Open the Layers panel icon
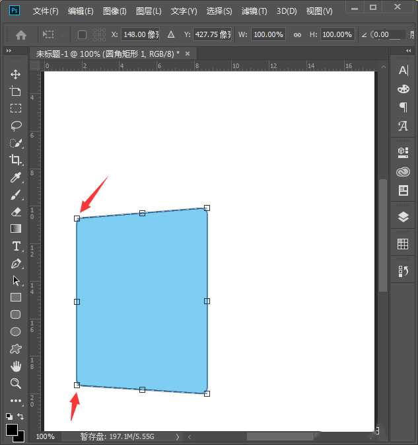The width and height of the screenshot is (418, 445). pos(403,217)
